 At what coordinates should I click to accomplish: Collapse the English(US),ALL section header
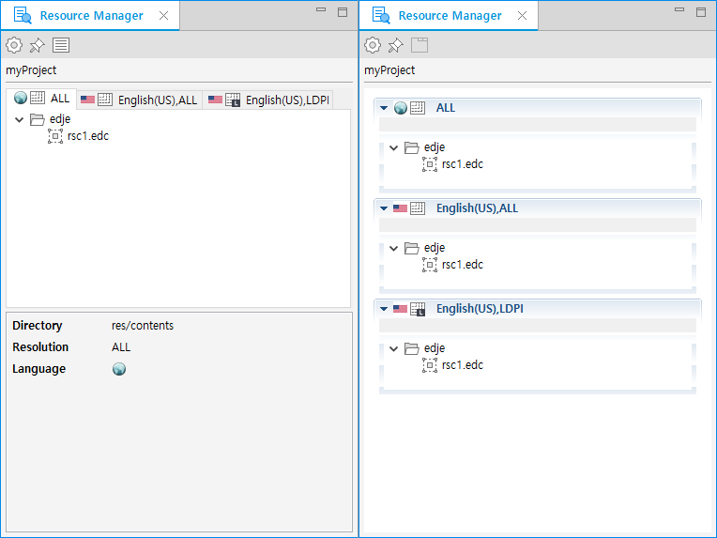coord(384,208)
